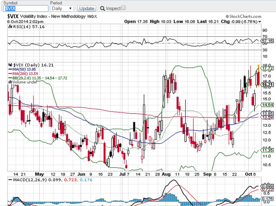This screenshot has height=206, width=276.
Task: Click the May label on date axis
Action: click(x=39, y=174)
